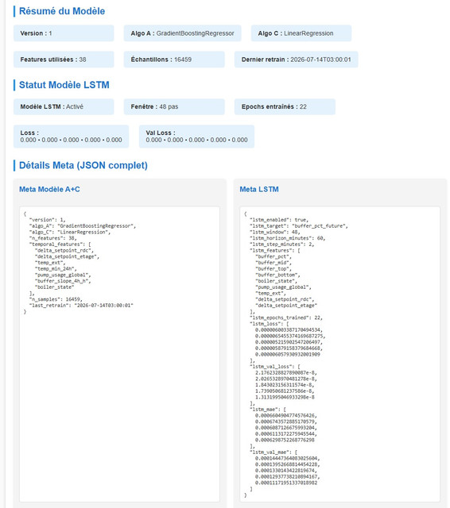This screenshot has height=508, width=450.
Task: Click the "n_samples": 16459 line
Action: pyautogui.click(x=56, y=299)
